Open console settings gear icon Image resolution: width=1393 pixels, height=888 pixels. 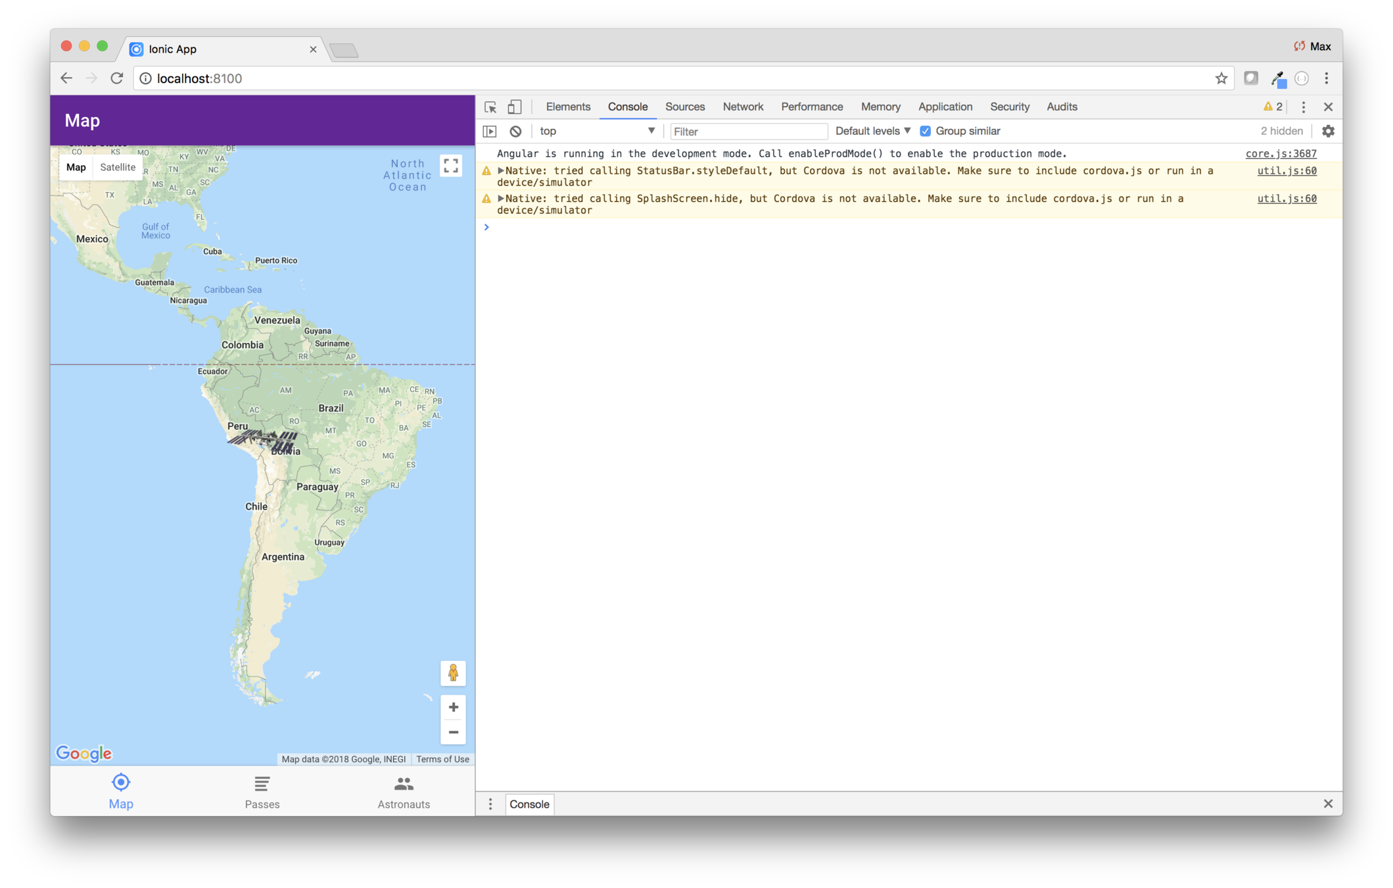(1328, 132)
